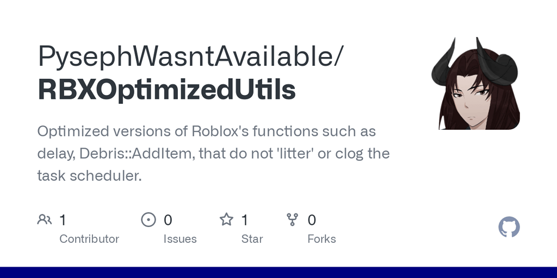Click the contributors people icon
Viewport: 557px width, 278px height.
click(x=44, y=219)
